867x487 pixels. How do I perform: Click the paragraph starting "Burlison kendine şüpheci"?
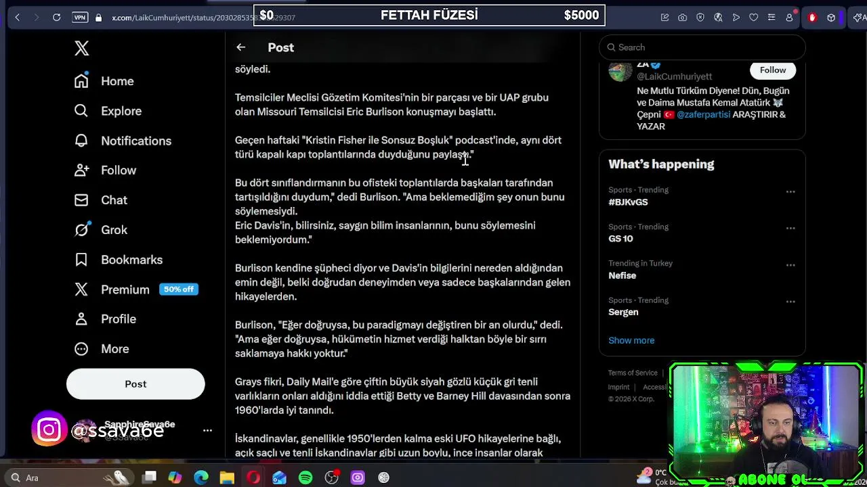[x=402, y=282]
